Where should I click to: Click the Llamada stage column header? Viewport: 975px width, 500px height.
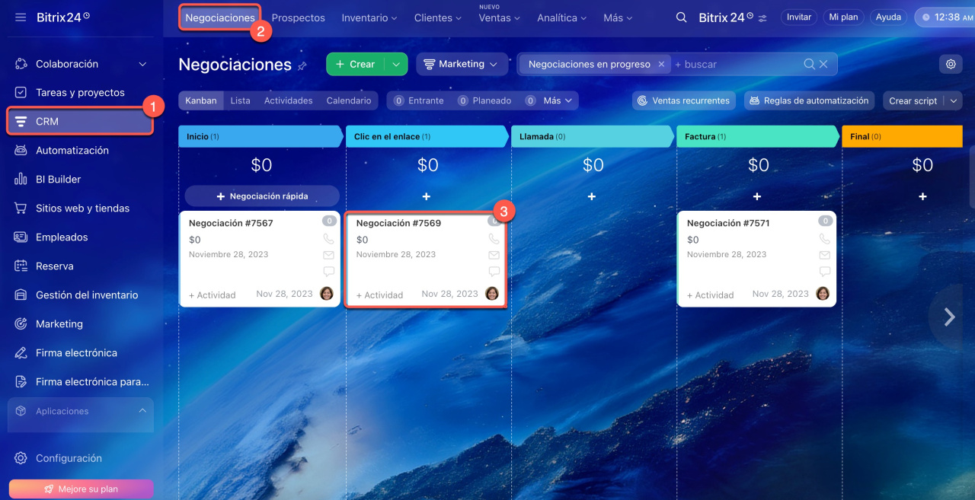592,137
